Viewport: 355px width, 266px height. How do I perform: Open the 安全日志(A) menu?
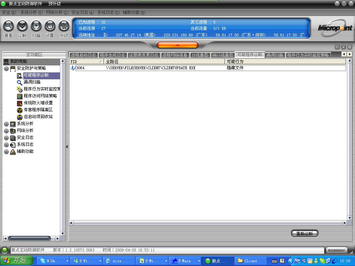83,12
